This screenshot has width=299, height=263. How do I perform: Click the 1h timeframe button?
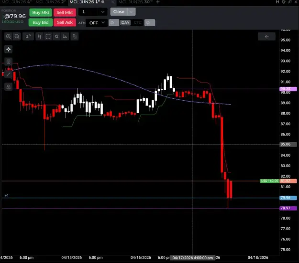pos(28,36)
